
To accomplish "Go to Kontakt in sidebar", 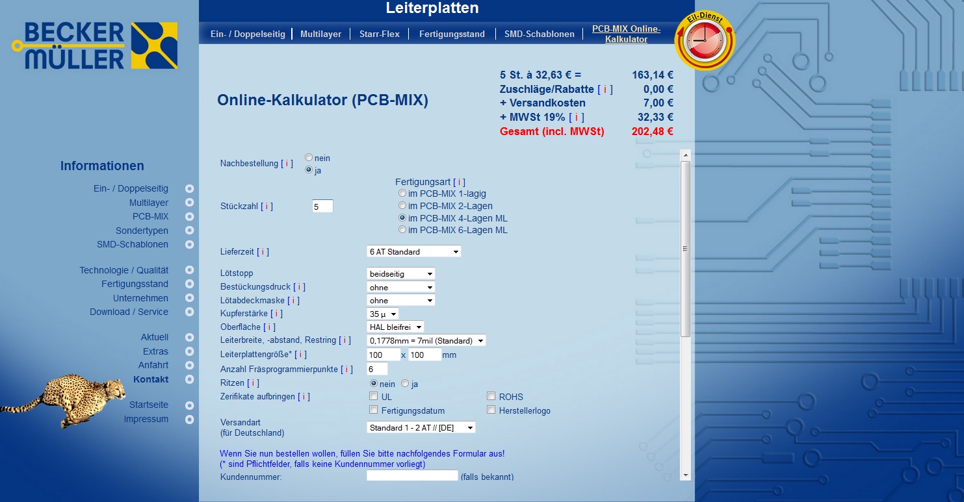I will point(151,379).
